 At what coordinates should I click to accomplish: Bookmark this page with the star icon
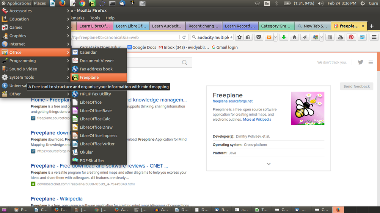click(x=240, y=37)
